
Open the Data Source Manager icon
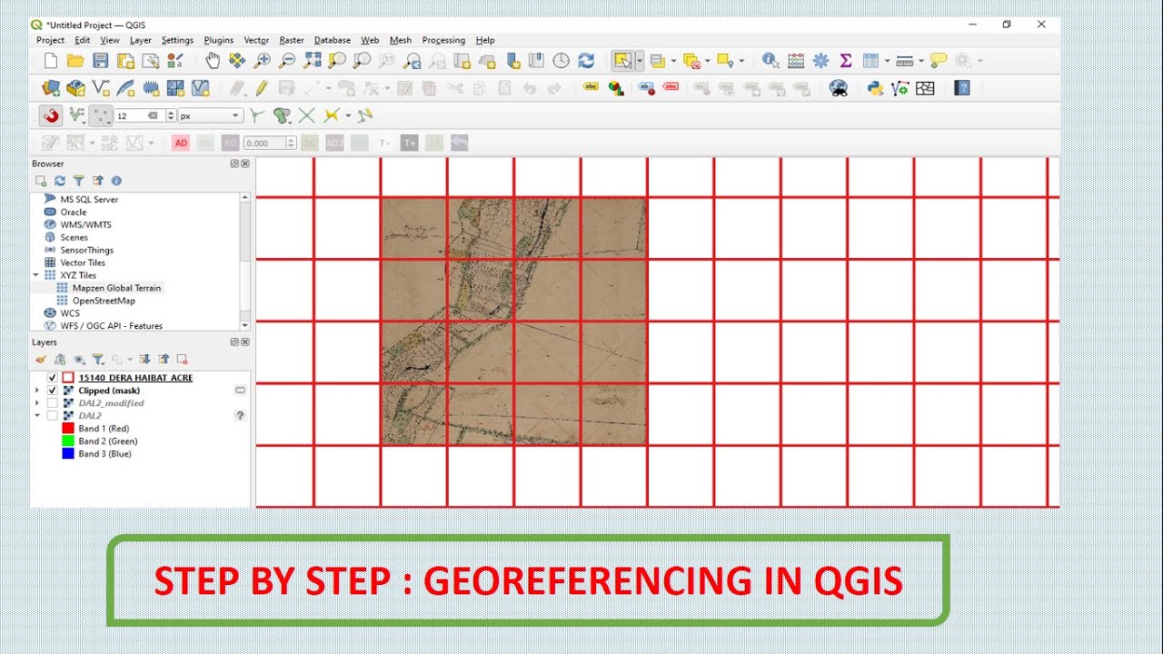(51, 88)
